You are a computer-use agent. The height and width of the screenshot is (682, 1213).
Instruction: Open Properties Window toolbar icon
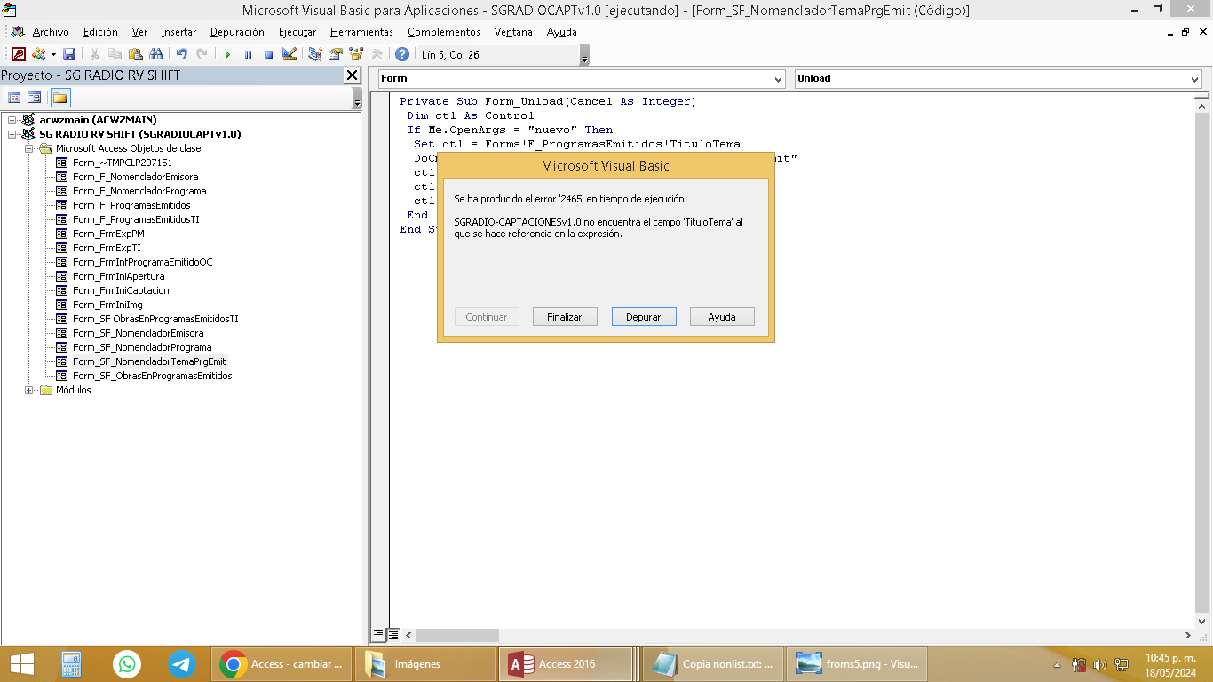(x=336, y=54)
